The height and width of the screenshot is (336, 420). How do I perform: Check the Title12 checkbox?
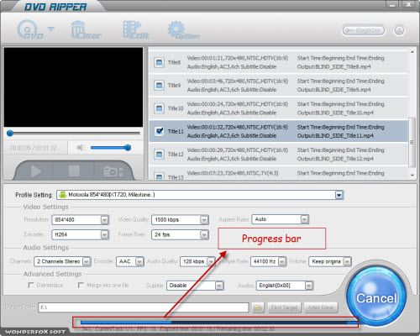(159, 154)
